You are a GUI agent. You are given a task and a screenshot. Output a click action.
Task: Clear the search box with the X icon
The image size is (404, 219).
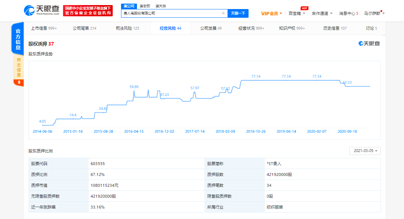(223, 13)
